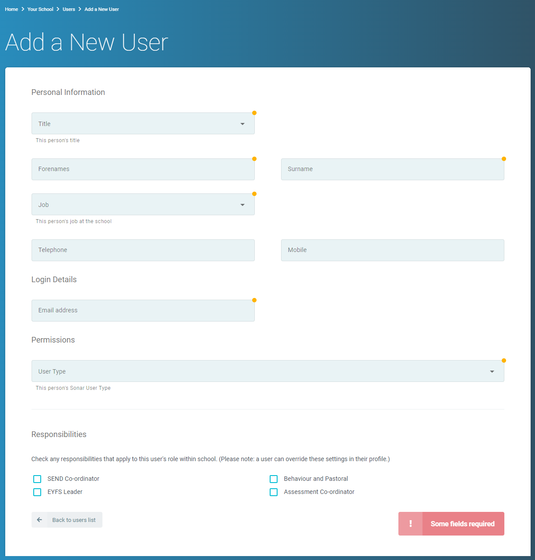The image size is (535, 560).
Task: Click the Back to users list button
Action: click(67, 520)
